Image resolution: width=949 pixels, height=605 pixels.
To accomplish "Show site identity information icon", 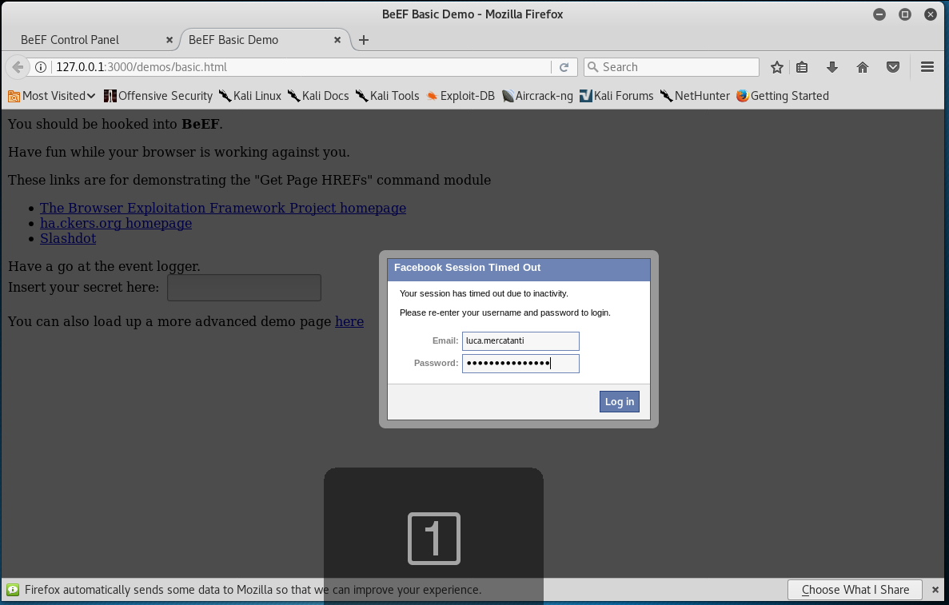I will tap(42, 67).
